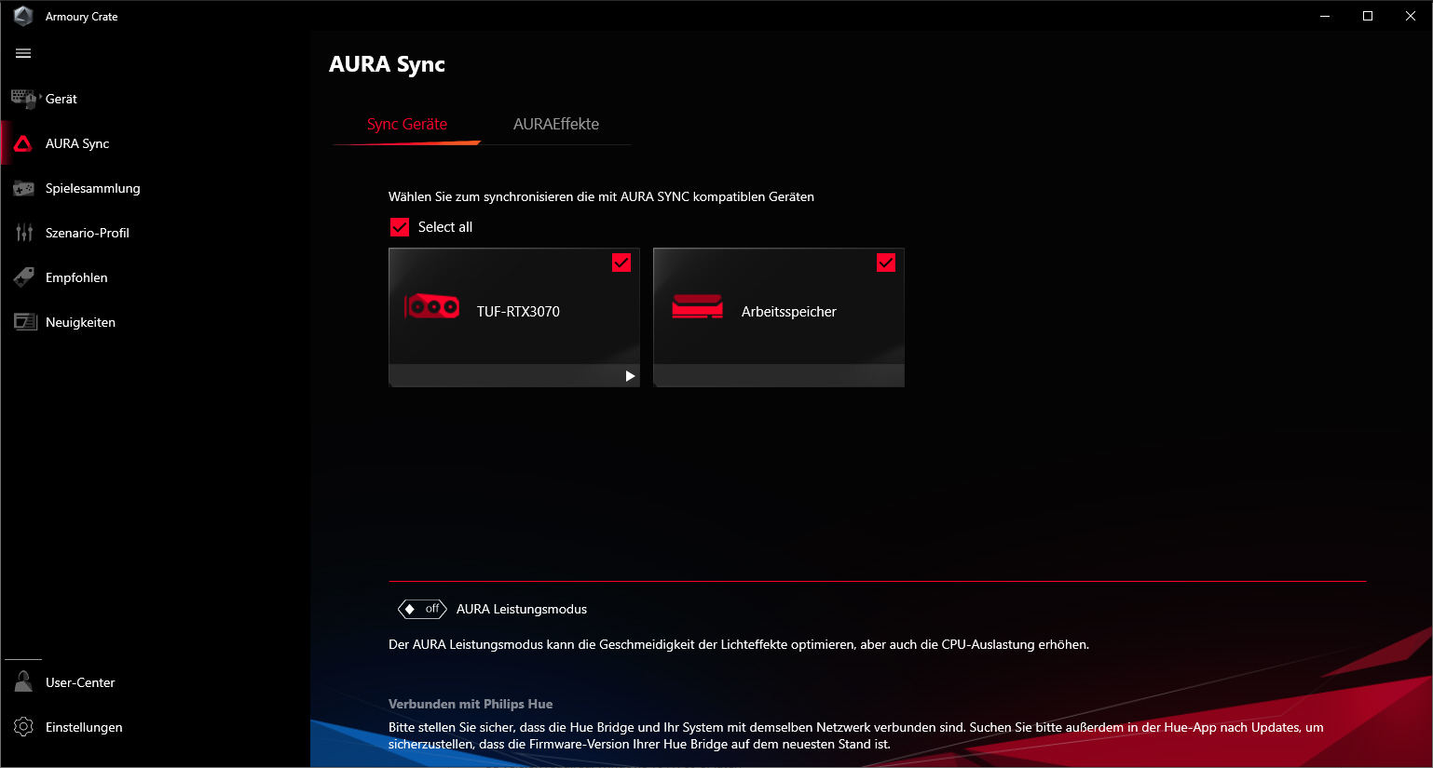Click the red graphics card icon

point(432,306)
